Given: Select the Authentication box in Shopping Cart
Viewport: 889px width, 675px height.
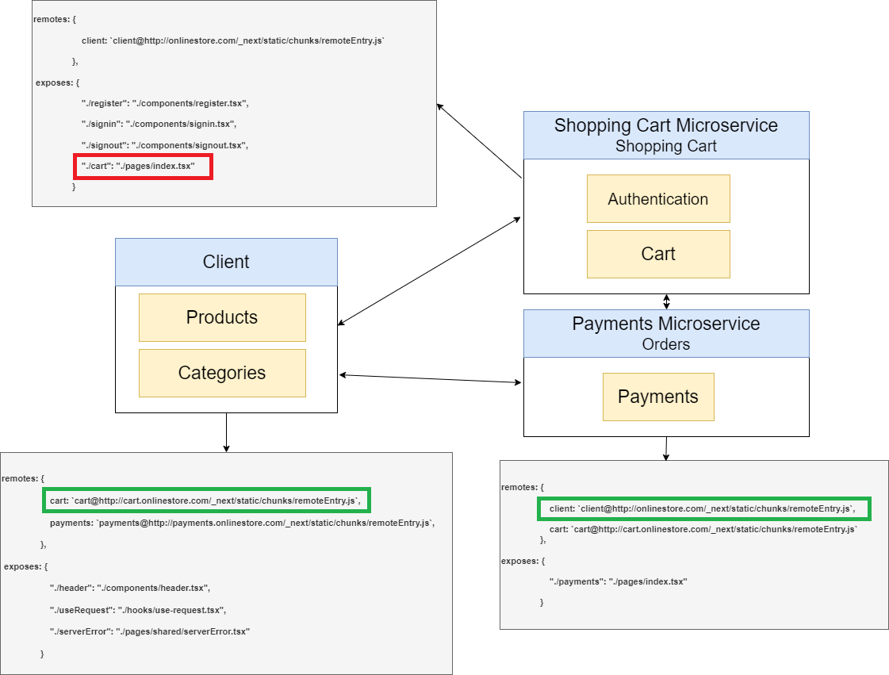Looking at the screenshot, I should pos(658,199).
